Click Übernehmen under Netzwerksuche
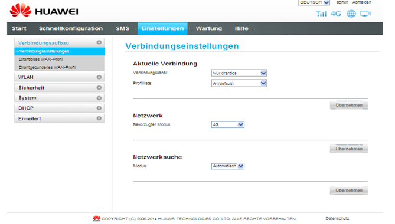 349,190
